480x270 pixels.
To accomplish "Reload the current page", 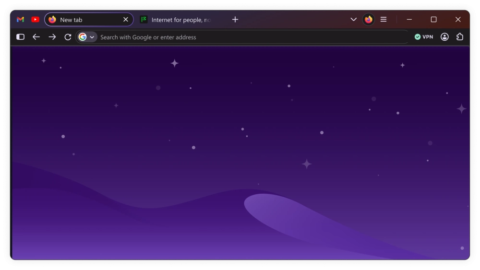I will pos(68,37).
